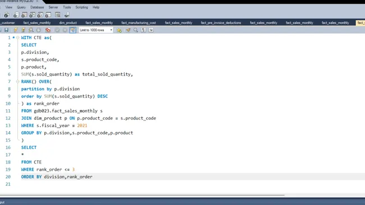Beautify the query with broom icon
This screenshot has width=365, height=205.
tap(128, 30)
